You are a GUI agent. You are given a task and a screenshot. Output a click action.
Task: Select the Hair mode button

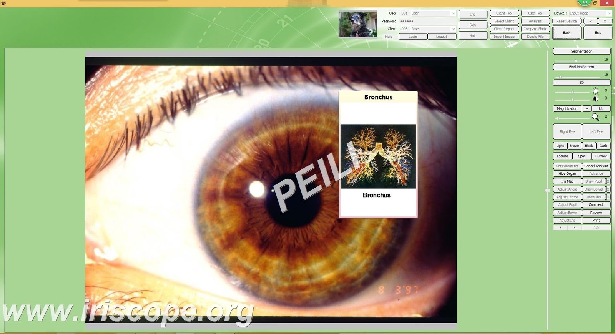[x=473, y=35]
